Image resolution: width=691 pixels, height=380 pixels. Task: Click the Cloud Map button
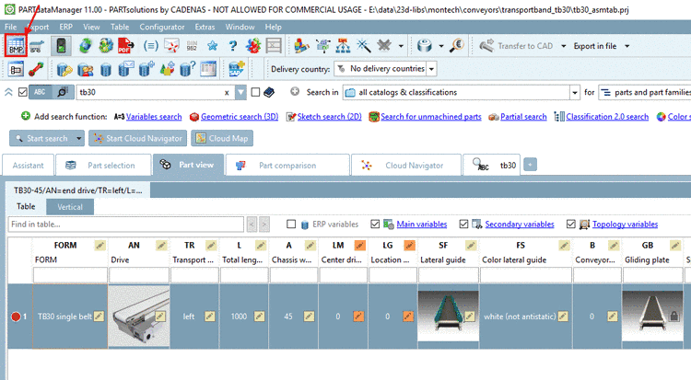(x=222, y=138)
